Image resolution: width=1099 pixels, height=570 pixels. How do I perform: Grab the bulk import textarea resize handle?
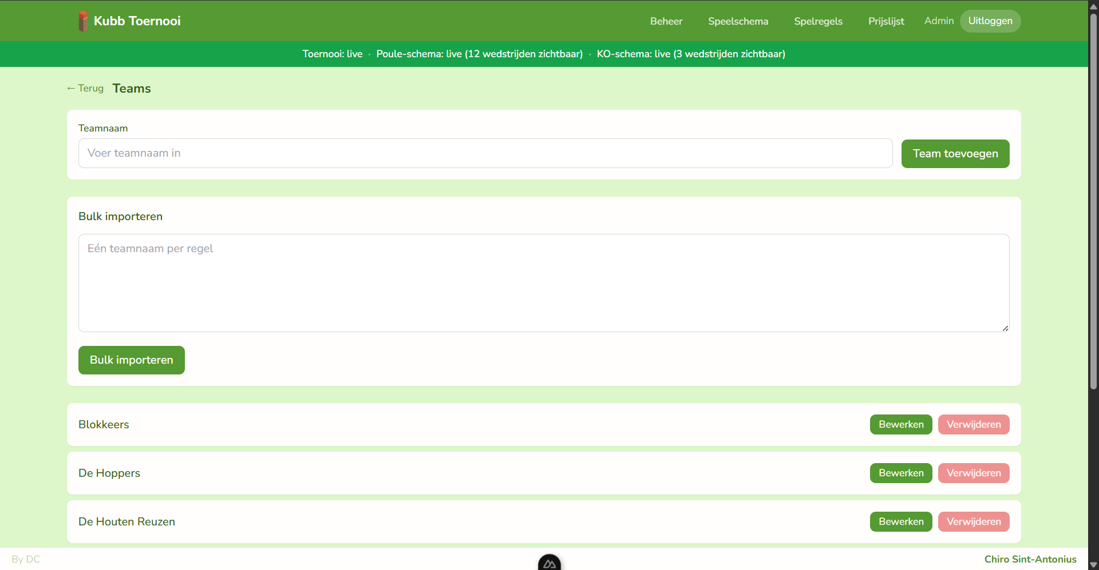click(x=1005, y=328)
